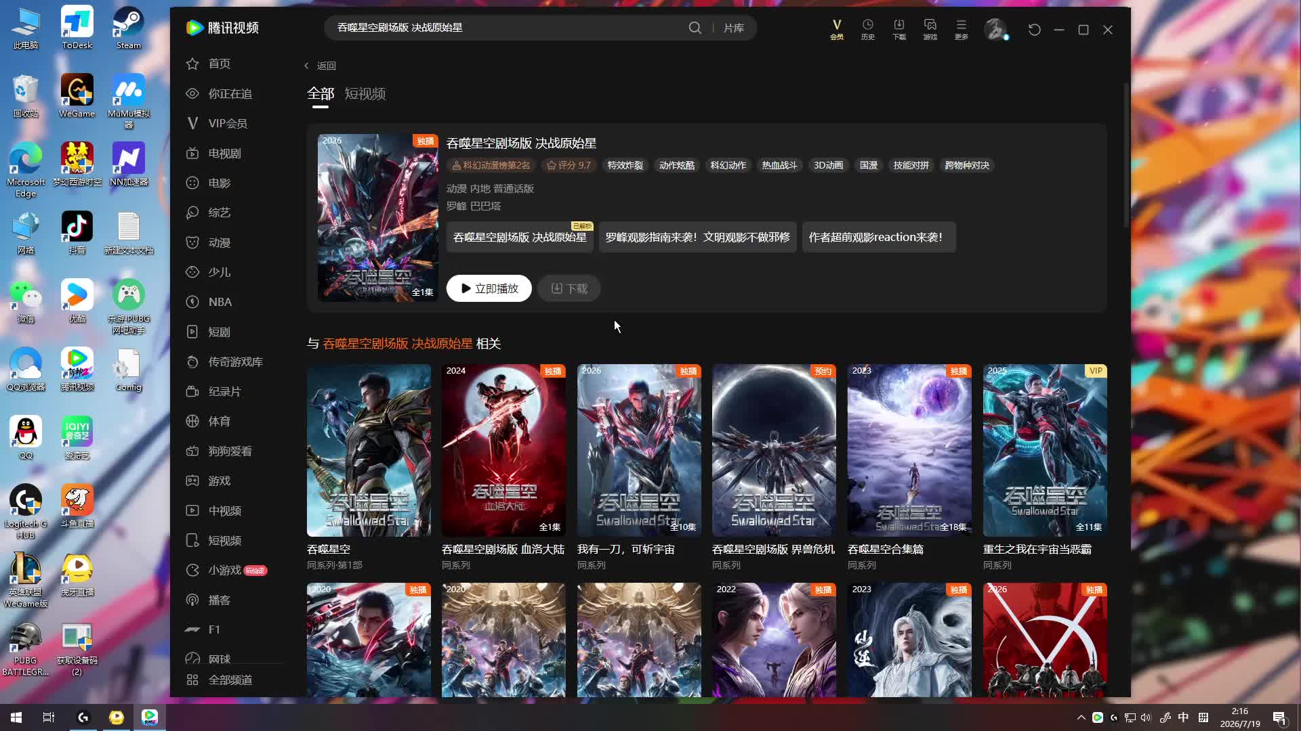The width and height of the screenshot is (1301, 731).
Task: Open Steam desktop shortcut
Action: point(128,28)
